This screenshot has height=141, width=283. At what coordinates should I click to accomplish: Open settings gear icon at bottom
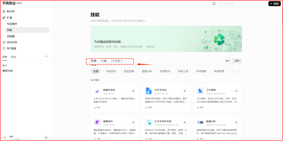tap(46, 138)
